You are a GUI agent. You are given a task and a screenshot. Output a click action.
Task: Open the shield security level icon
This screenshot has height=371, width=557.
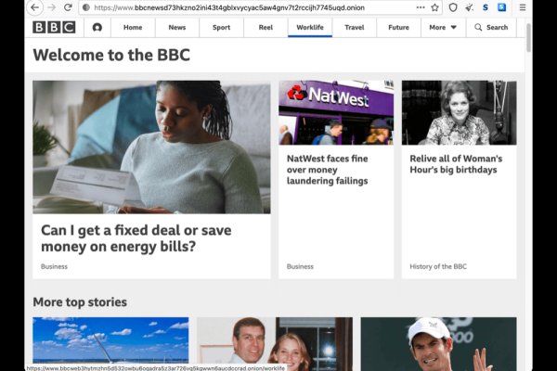point(453,7)
